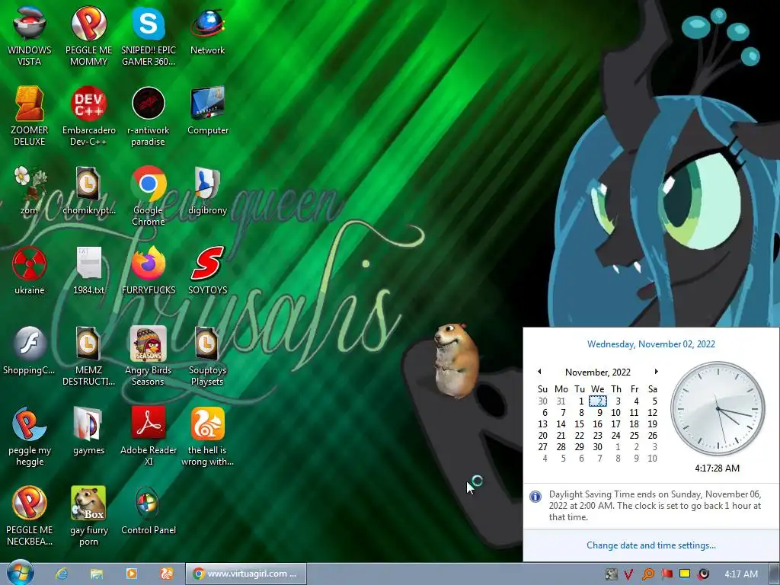Viewport: 780px width, 585px height.
Task: Select November 19 in calendar
Action: click(x=652, y=424)
